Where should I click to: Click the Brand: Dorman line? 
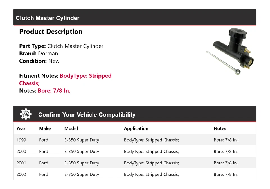(x=39, y=54)
